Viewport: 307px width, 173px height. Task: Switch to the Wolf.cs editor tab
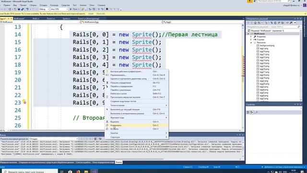coord(36,18)
